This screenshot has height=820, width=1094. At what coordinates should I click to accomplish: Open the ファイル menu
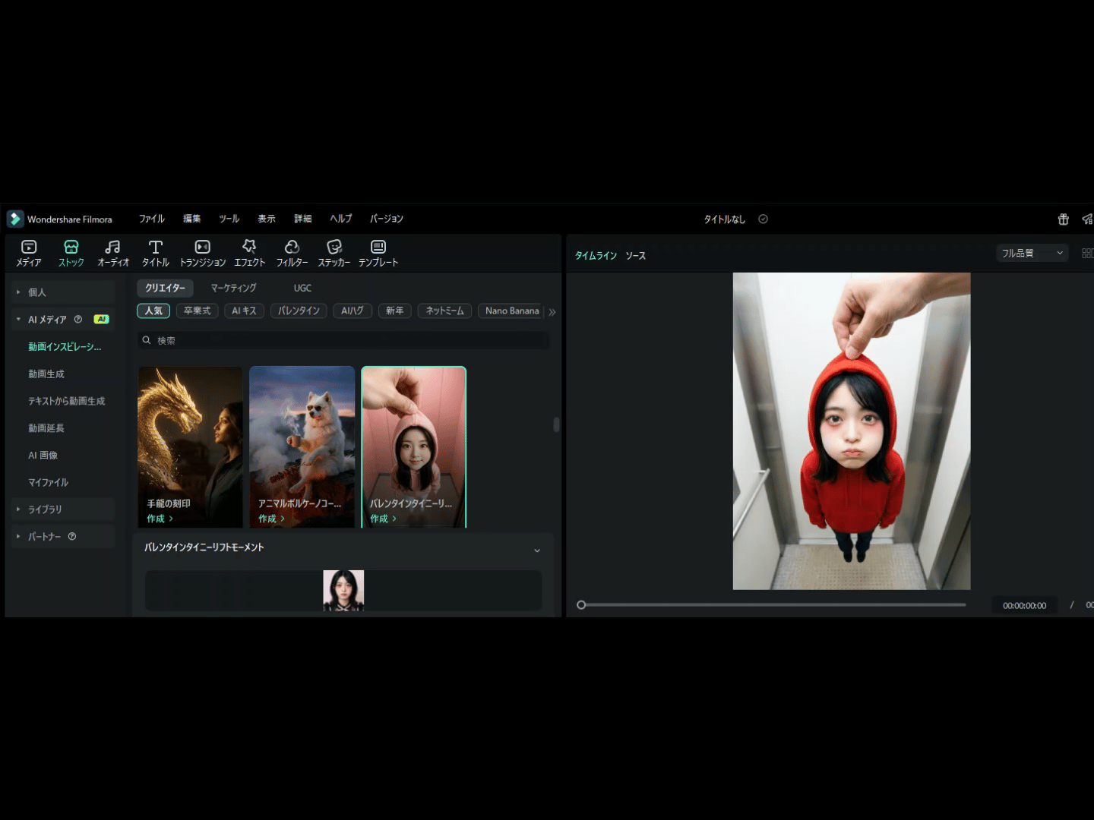point(151,219)
